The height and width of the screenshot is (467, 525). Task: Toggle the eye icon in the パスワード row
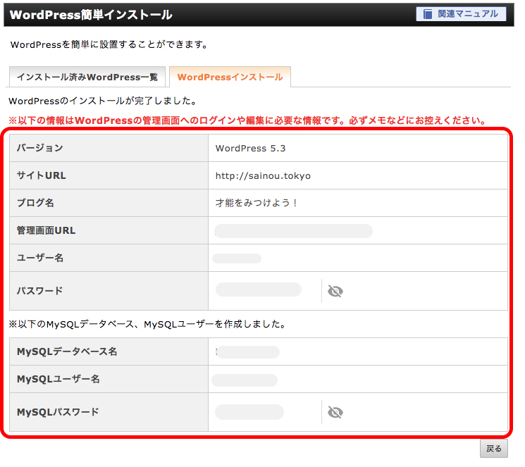pos(335,291)
